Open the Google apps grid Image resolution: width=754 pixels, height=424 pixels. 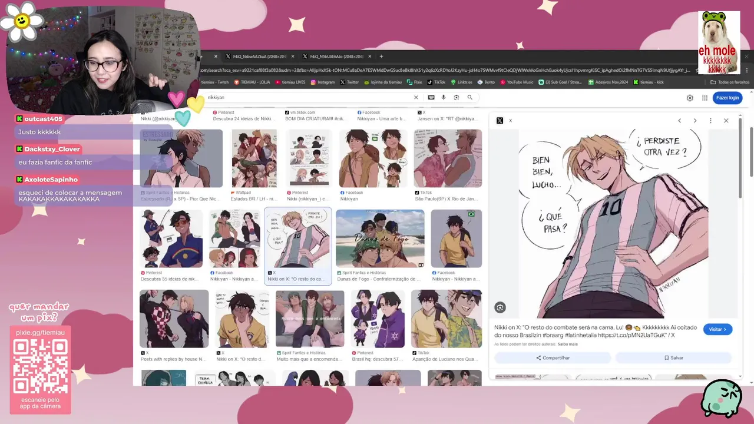pyautogui.click(x=705, y=98)
